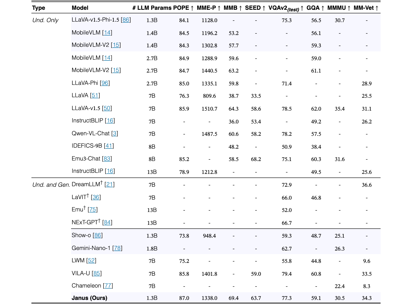Select the "GQA ↑" column header

coord(315,8)
